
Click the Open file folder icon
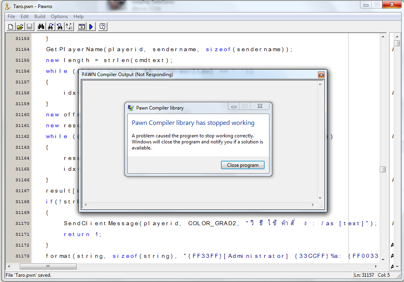click(20, 27)
